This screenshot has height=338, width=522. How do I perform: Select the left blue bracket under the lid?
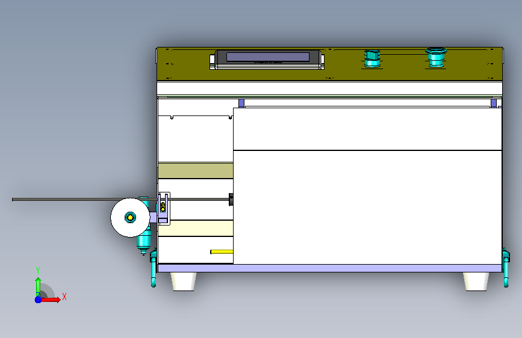[241, 103]
